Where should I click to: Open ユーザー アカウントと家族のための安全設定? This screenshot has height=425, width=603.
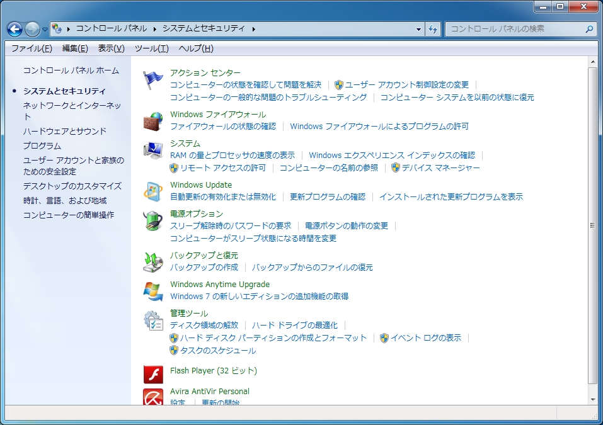pyautogui.click(x=74, y=166)
